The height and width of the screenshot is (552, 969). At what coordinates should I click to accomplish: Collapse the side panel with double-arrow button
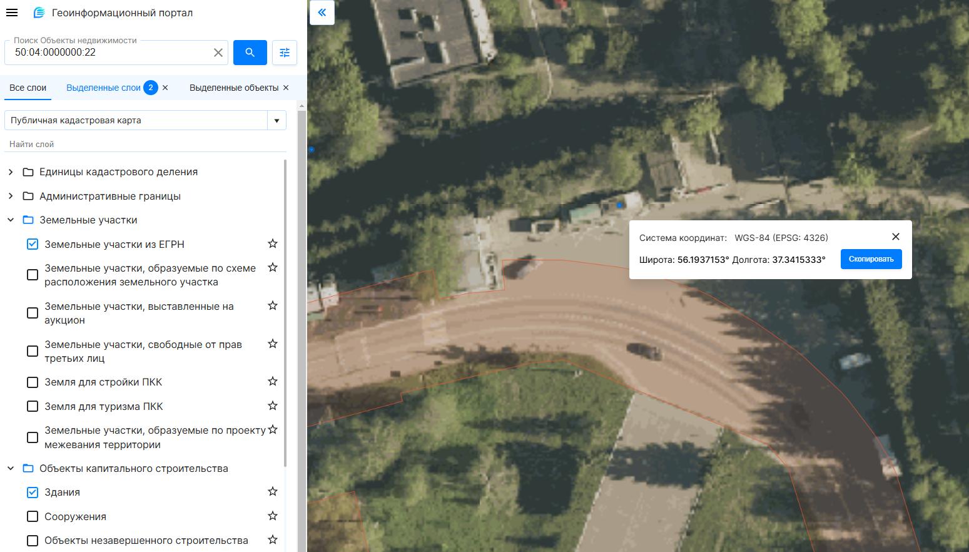pos(322,13)
